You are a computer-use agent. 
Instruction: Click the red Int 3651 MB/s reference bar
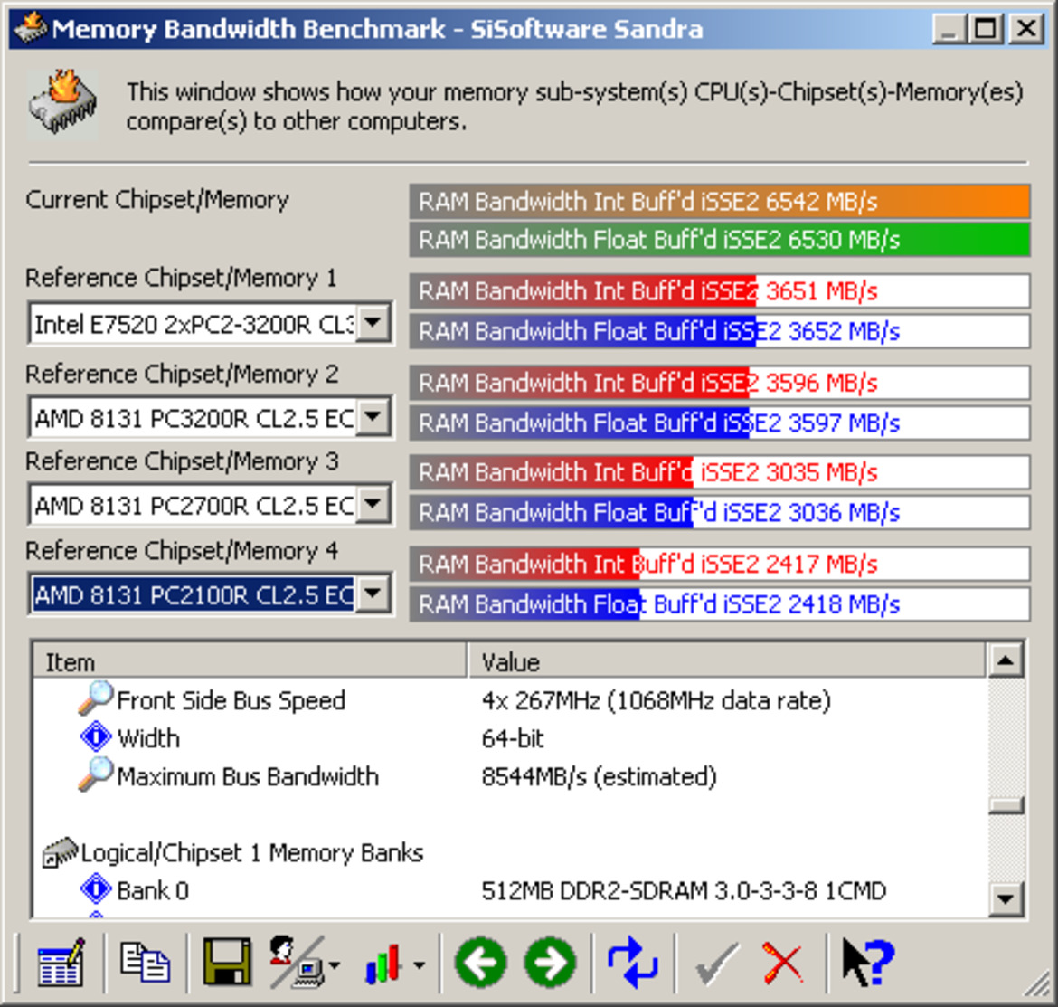point(719,291)
